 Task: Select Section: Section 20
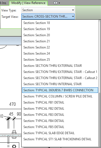[60, 35]
